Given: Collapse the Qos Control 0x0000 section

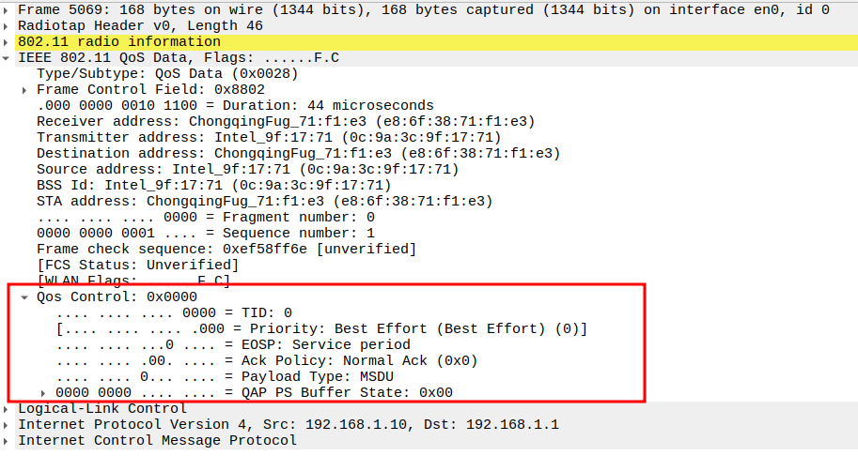Looking at the screenshot, I should pos(25,297).
